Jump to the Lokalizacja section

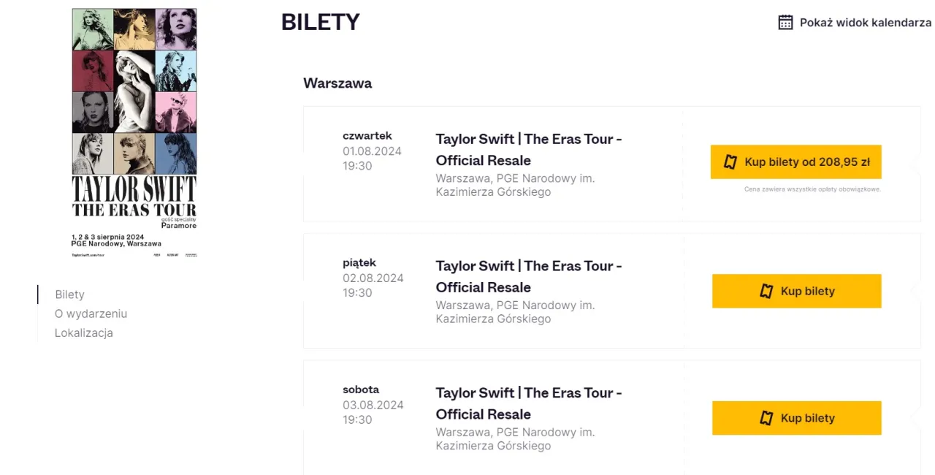[84, 332]
